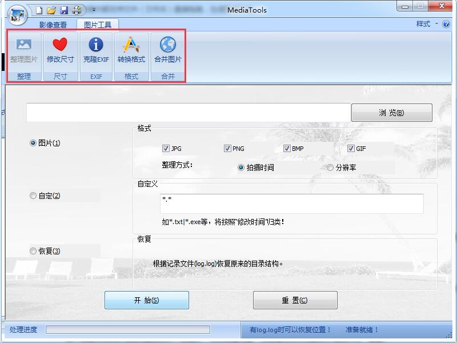Click the folder path input field
Viewport: 457px width, 343px height.
pos(189,112)
